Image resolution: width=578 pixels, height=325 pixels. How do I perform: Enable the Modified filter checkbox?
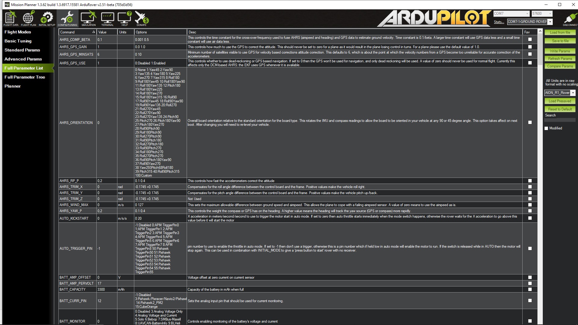click(x=546, y=128)
